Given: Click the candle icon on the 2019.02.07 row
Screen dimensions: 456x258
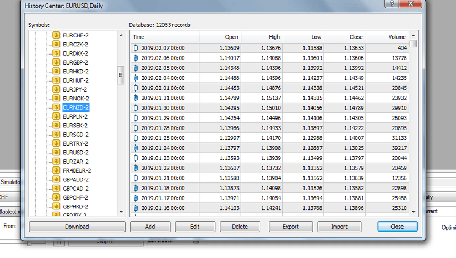Looking at the screenshot, I should coord(136,48).
